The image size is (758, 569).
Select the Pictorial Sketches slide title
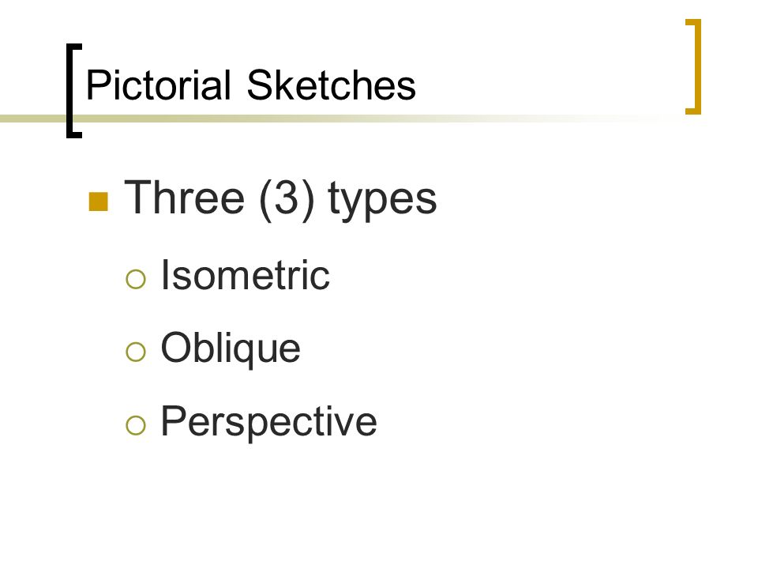250,85
